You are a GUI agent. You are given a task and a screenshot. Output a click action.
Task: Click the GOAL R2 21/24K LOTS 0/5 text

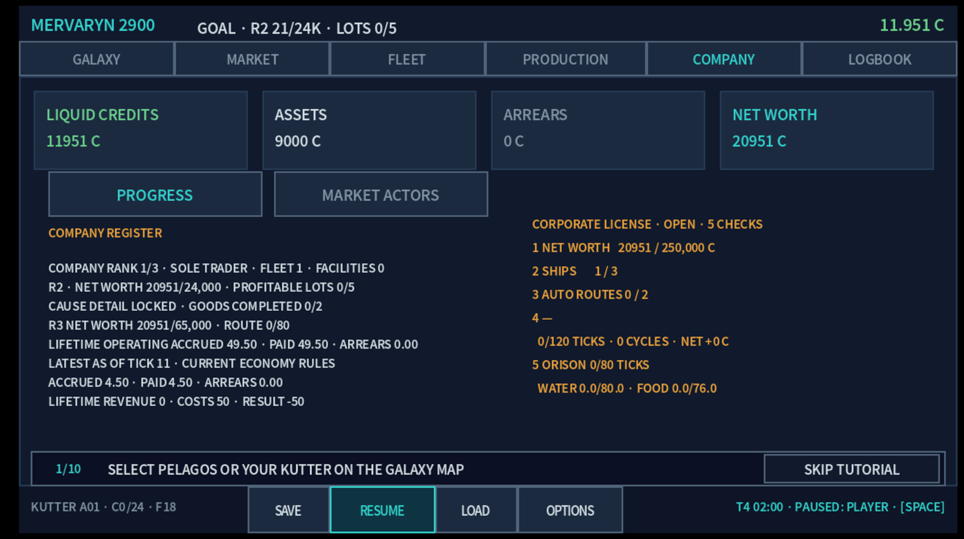pyautogui.click(x=297, y=28)
